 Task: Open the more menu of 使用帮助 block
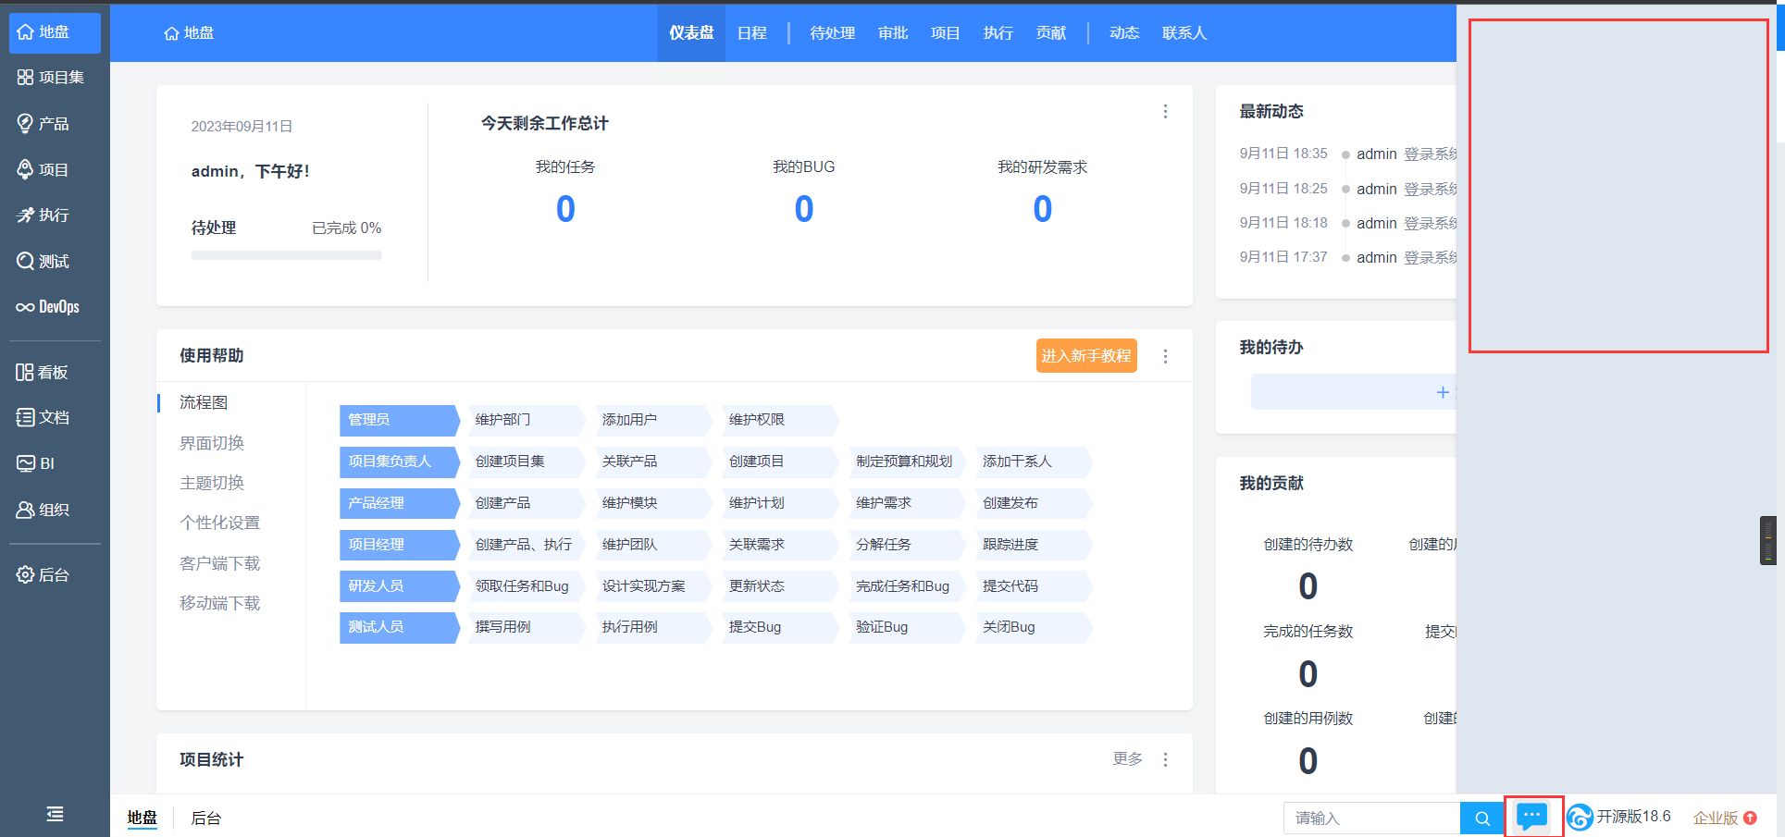pyautogui.click(x=1165, y=356)
